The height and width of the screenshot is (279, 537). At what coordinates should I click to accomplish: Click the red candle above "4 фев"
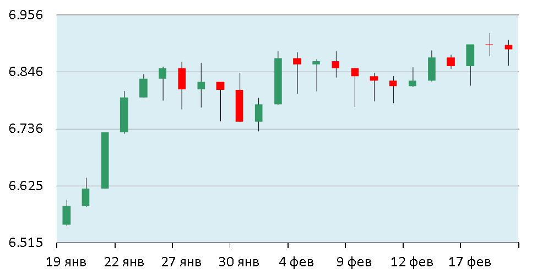[297, 61]
